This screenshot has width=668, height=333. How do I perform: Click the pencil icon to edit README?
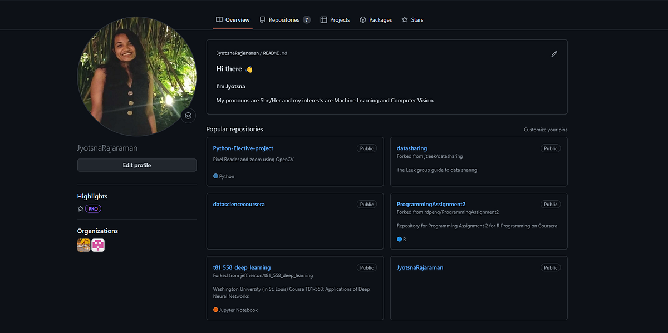(x=554, y=53)
